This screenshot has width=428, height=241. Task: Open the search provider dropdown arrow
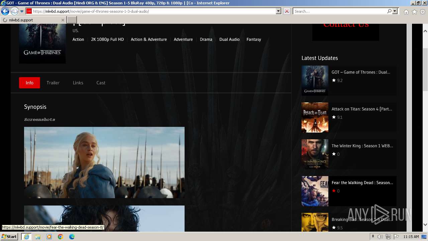[395, 11]
